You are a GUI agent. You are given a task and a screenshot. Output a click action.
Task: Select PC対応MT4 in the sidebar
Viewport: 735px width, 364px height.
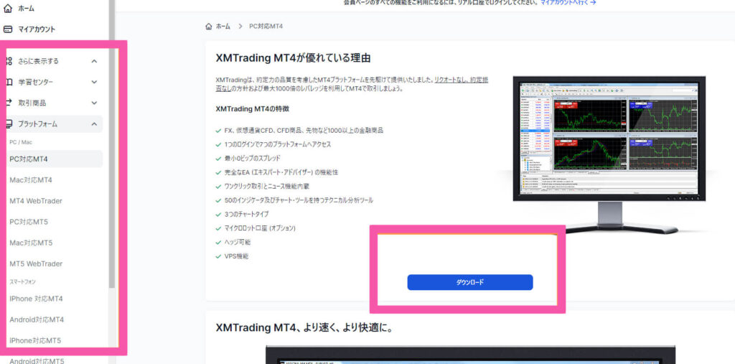[x=29, y=159]
